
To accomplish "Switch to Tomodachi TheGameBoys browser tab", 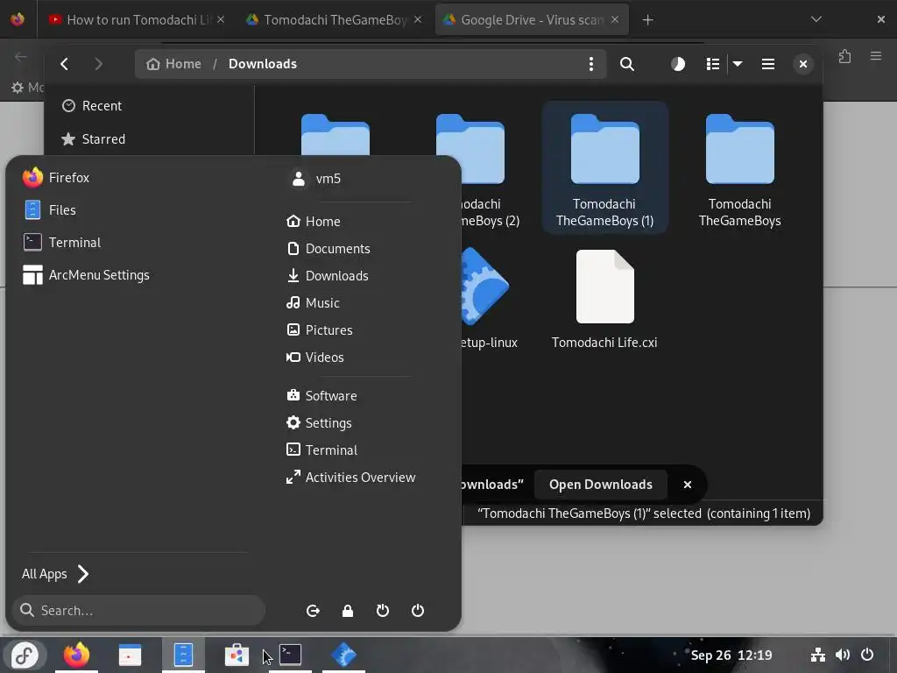I will pyautogui.click(x=335, y=20).
